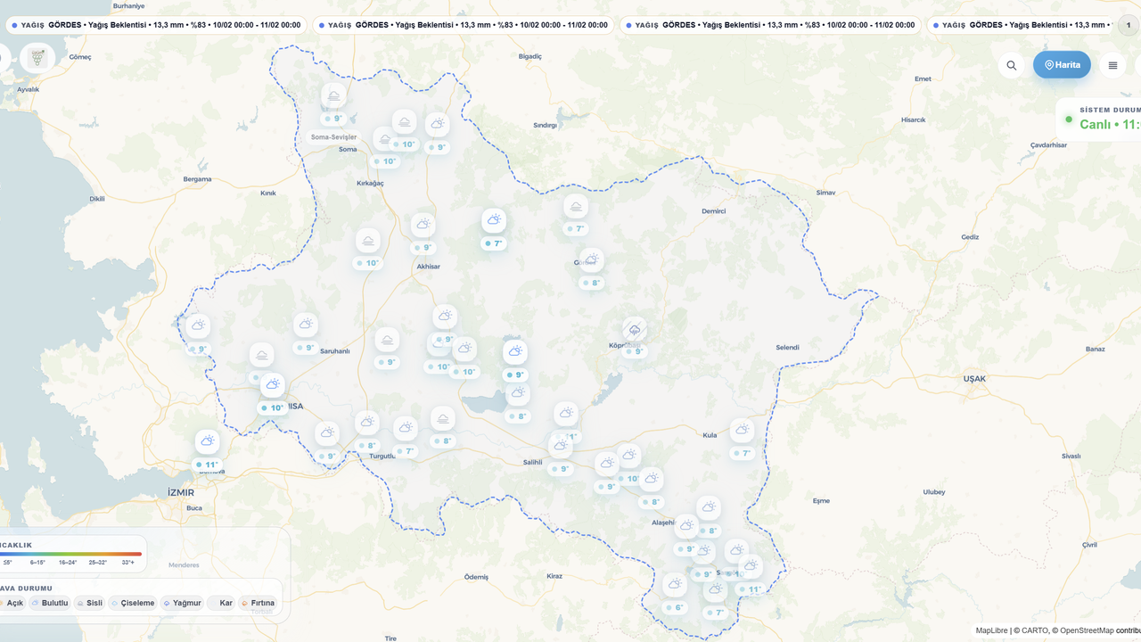
Task: Select the 6° weather marker at bottom
Action: tap(675, 586)
